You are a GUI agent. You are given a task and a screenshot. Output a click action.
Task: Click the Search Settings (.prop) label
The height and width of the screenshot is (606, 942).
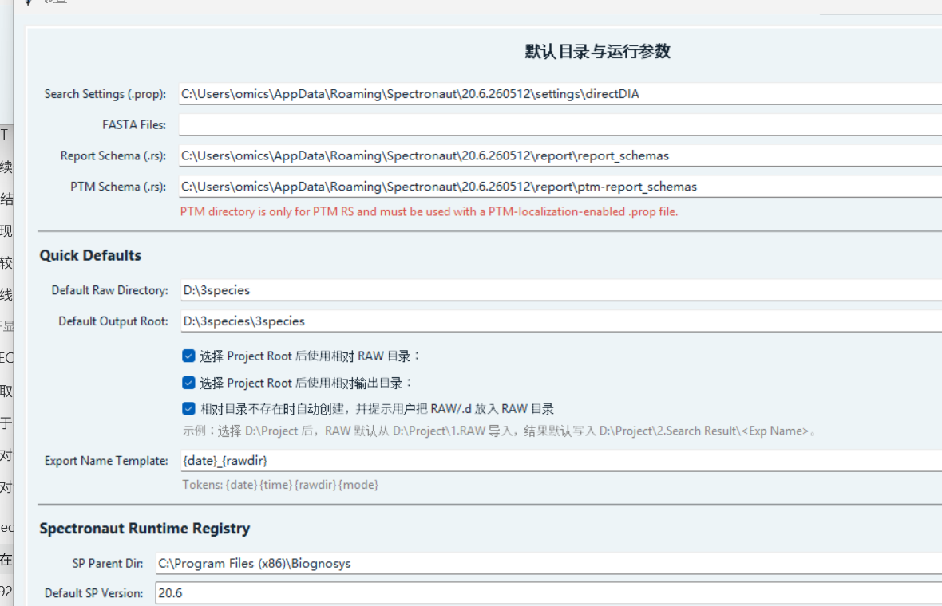pyautogui.click(x=105, y=94)
